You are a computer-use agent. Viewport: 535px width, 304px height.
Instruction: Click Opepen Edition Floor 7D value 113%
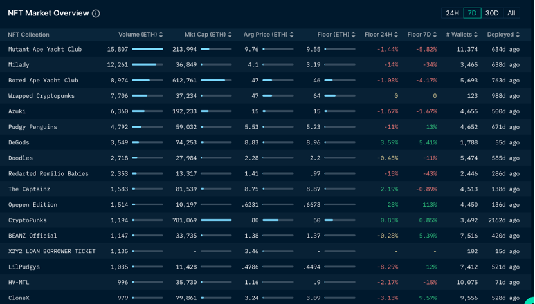coord(430,205)
